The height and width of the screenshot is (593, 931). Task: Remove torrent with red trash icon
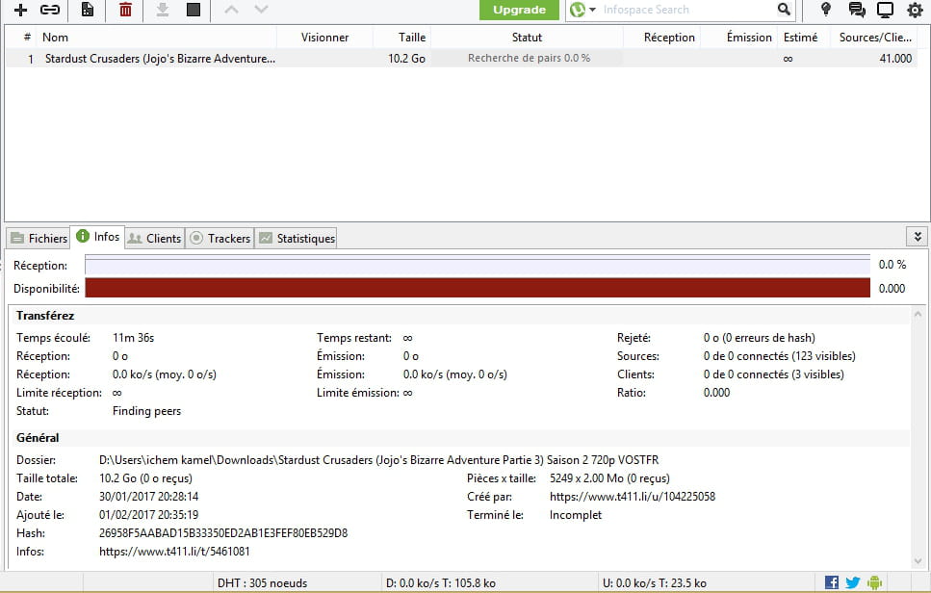pyautogui.click(x=125, y=10)
